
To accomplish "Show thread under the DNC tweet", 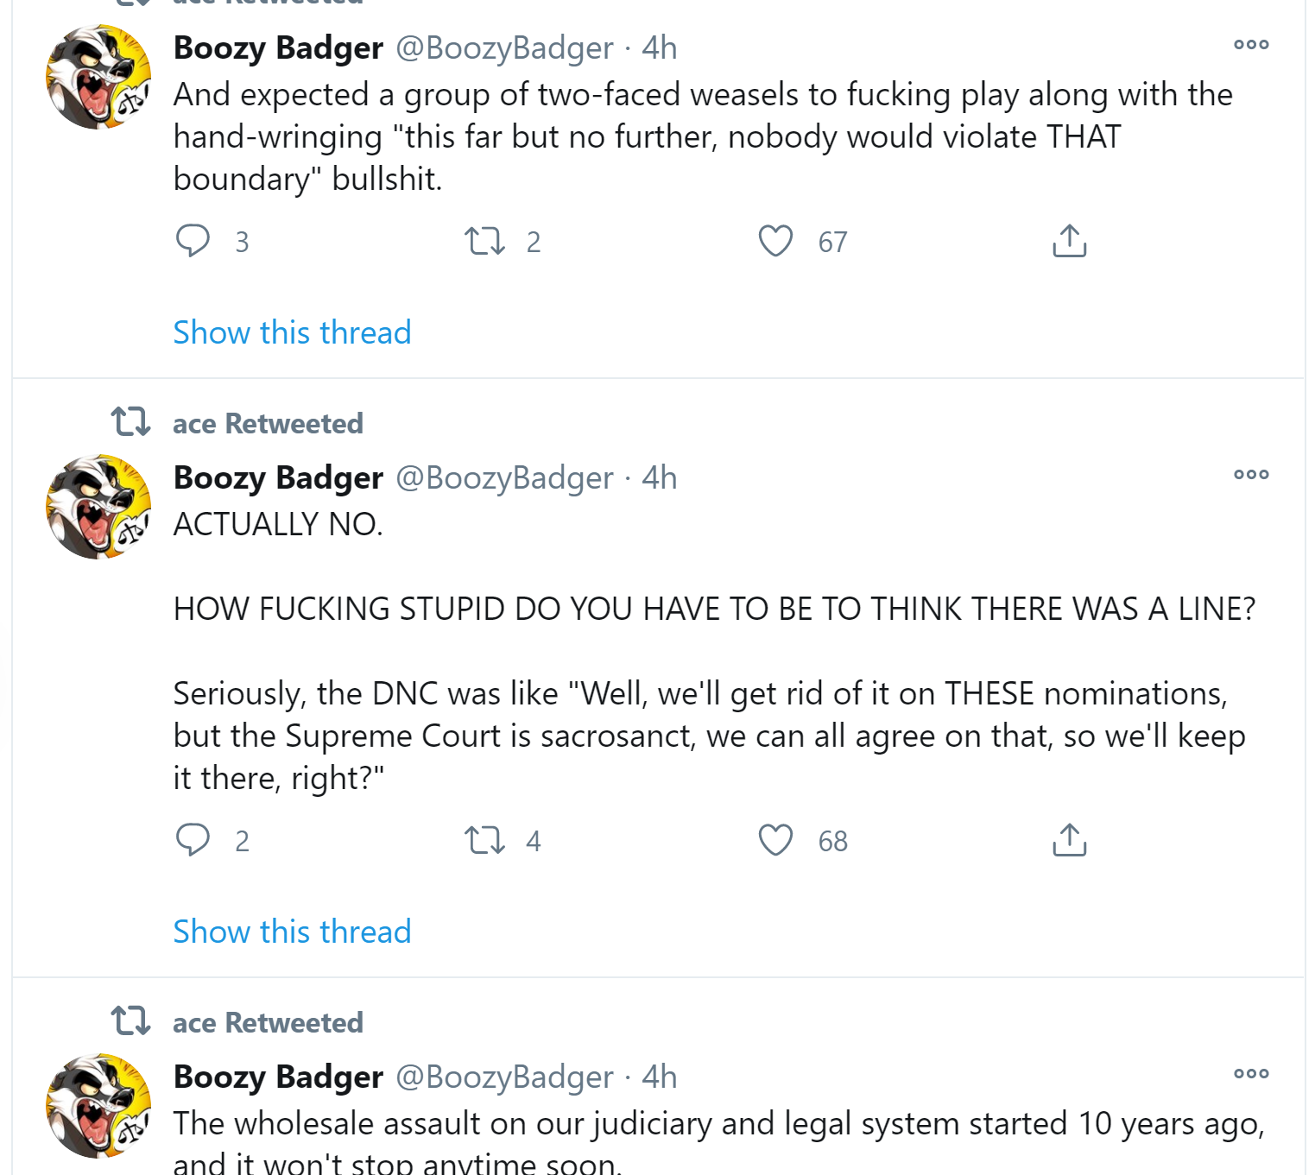I will point(292,932).
